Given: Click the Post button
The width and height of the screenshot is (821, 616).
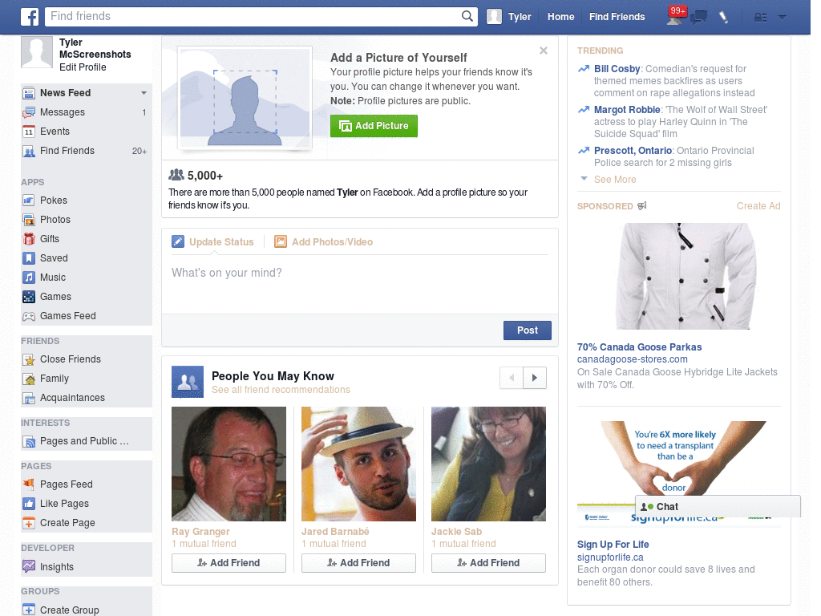Looking at the screenshot, I should [528, 330].
